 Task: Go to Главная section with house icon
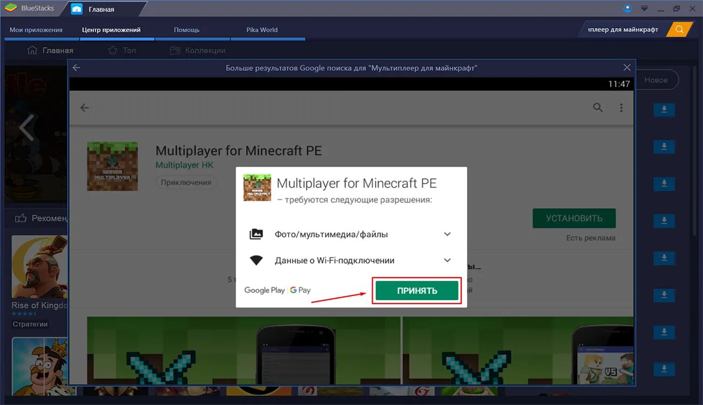tap(50, 50)
